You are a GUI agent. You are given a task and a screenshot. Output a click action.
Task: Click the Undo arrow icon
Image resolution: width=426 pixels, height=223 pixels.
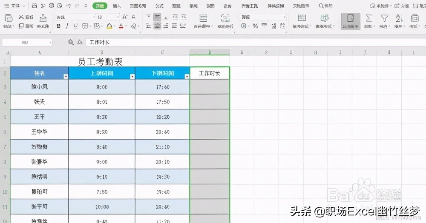[69, 6]
